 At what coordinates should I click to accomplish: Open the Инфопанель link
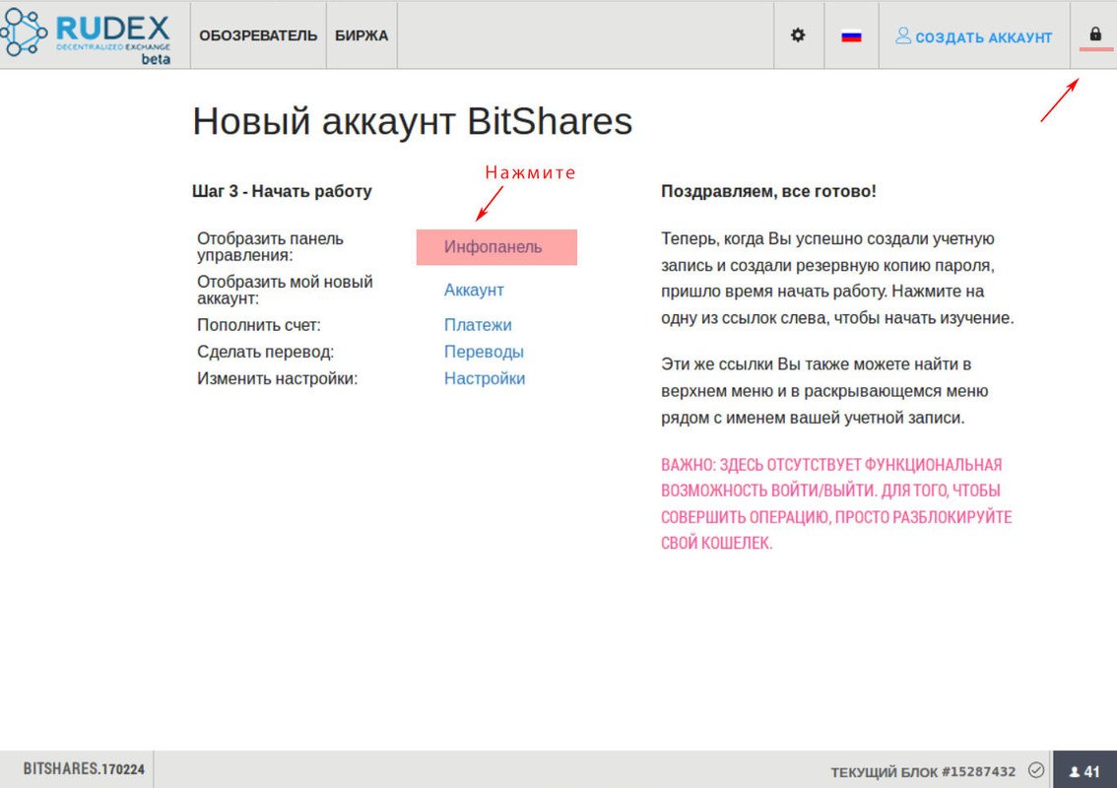493,247
